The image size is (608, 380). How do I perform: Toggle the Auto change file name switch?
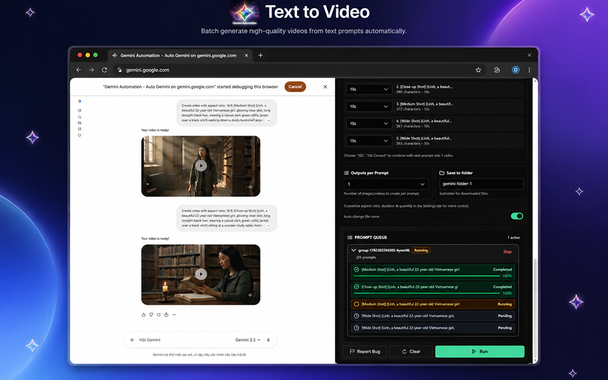517,216
